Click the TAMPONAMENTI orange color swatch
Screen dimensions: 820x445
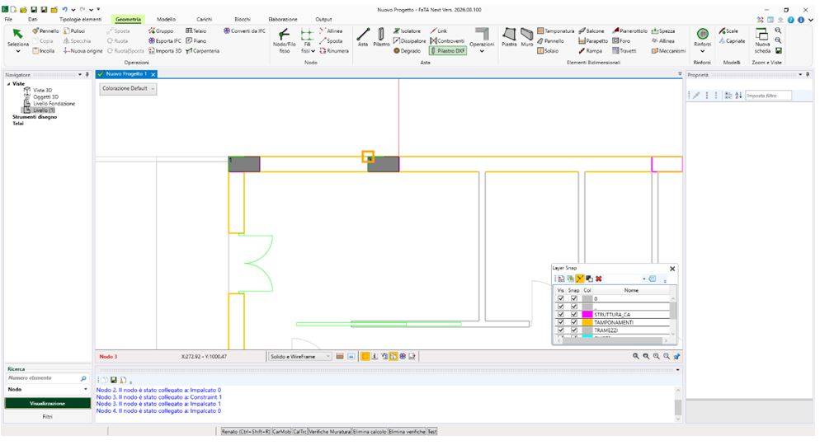[x=587, y=322]
